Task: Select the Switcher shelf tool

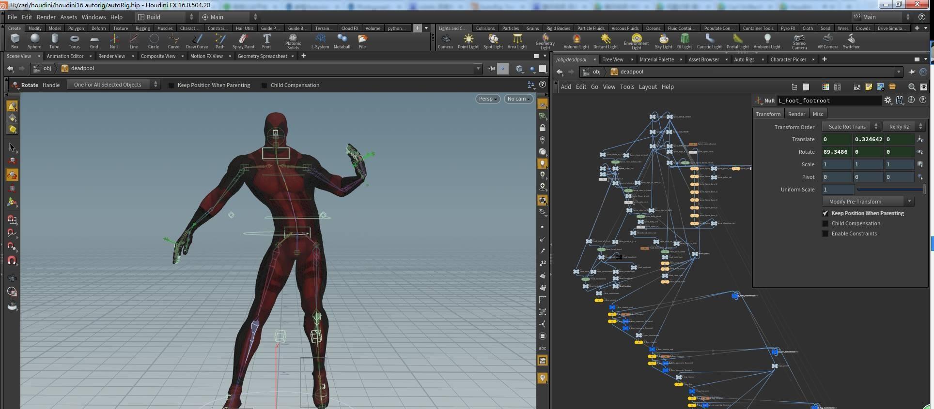Action: [x=851, y=41]
